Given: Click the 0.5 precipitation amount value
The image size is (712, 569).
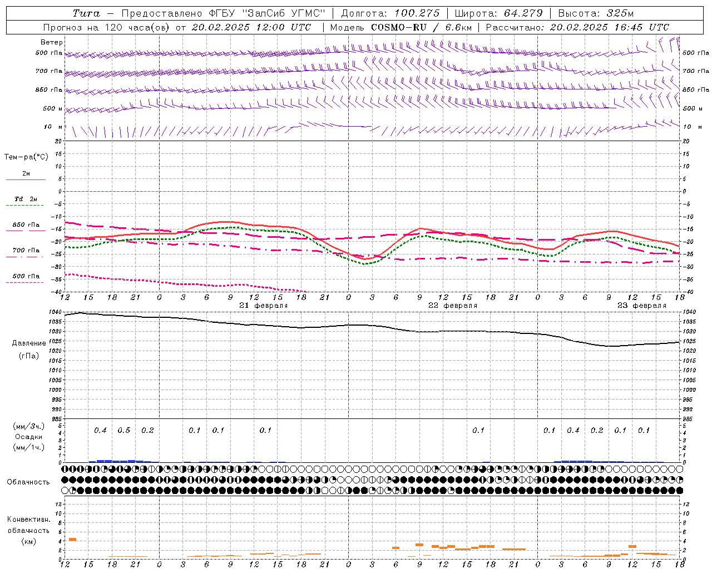Looking at the screenshot, I should tap(124, 431).
